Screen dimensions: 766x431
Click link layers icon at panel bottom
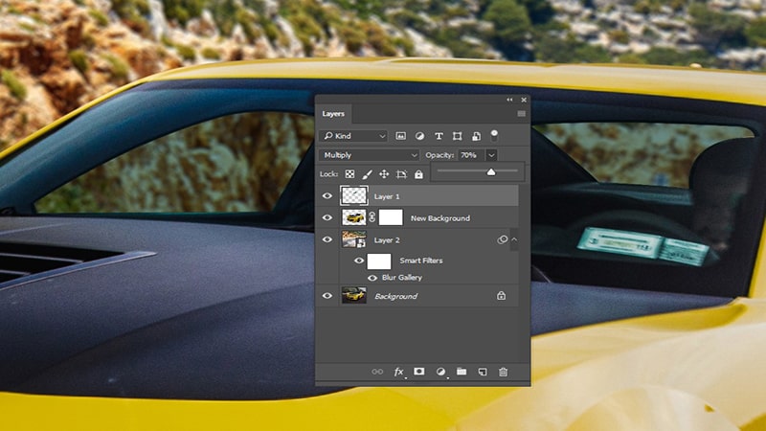tap(377, 372)
